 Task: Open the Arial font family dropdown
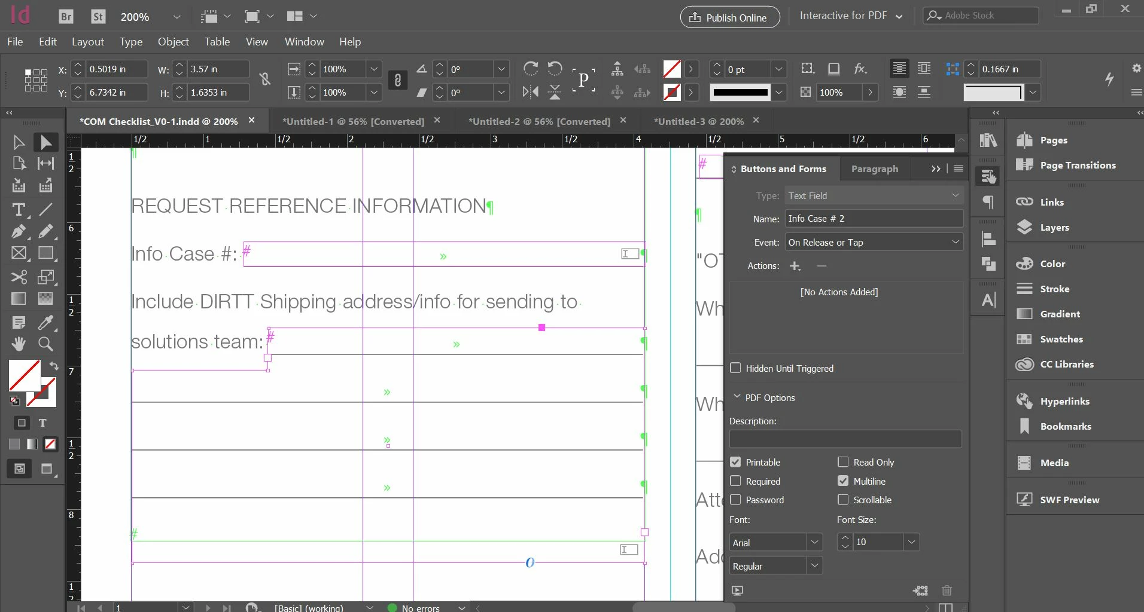(814, 542)
